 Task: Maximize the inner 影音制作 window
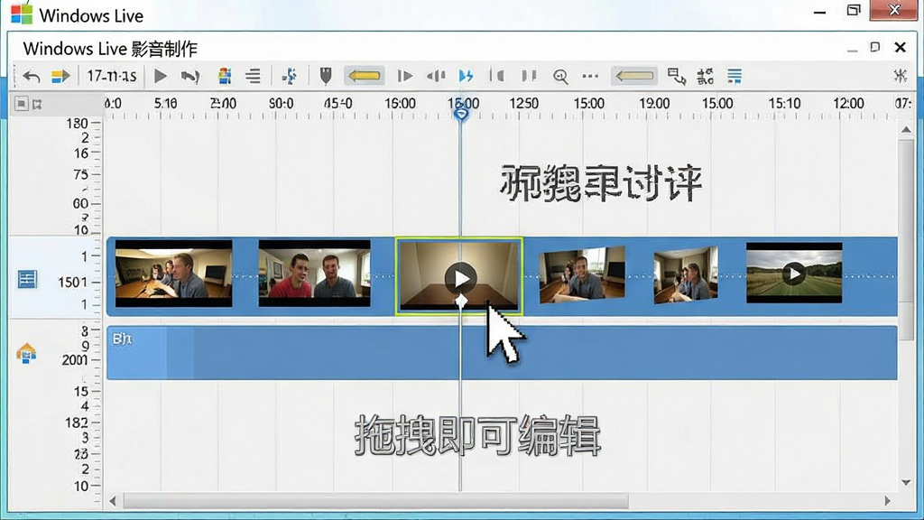pos(875,47)
